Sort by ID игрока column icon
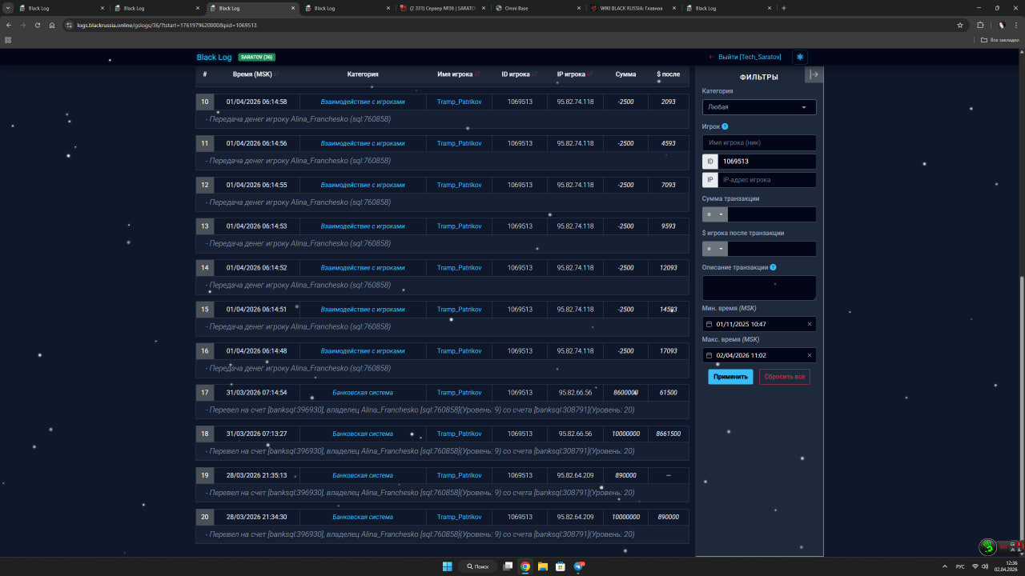Image resolution: width=1025 pixels, height=576 pixels. (x=534, y=74)
